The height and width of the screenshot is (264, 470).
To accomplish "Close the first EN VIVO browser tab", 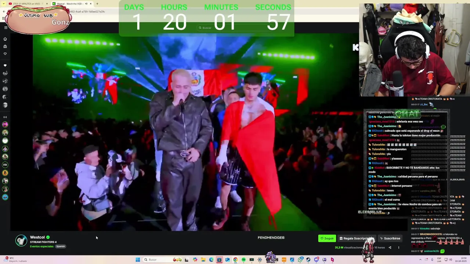I will (47, 4).
